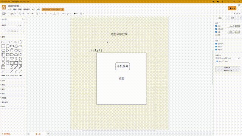Viewport: 242px width, 136px height.
Task: Click the orange Share button
Action: [232, 8]
